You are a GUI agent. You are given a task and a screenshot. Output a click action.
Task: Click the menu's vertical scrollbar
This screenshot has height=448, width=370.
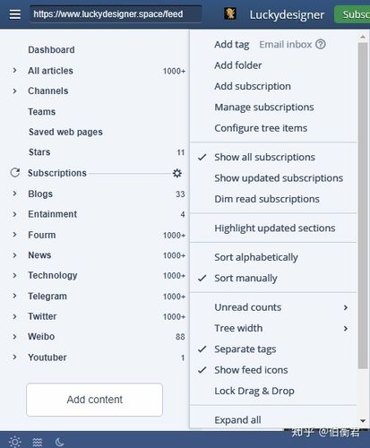click(363, 205)
